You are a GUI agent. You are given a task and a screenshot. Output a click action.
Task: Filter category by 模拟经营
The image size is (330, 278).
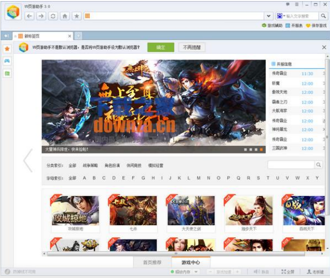pyautogui.click(x=156, y=165)
